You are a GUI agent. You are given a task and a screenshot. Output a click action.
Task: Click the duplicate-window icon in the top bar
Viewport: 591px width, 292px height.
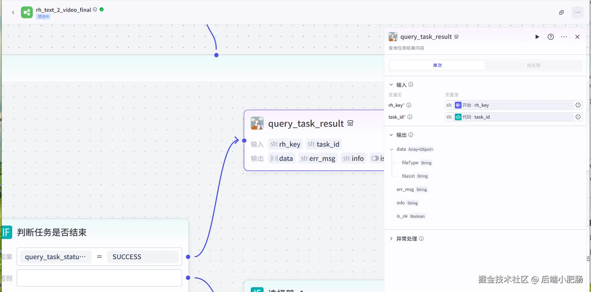click(562, 13)
